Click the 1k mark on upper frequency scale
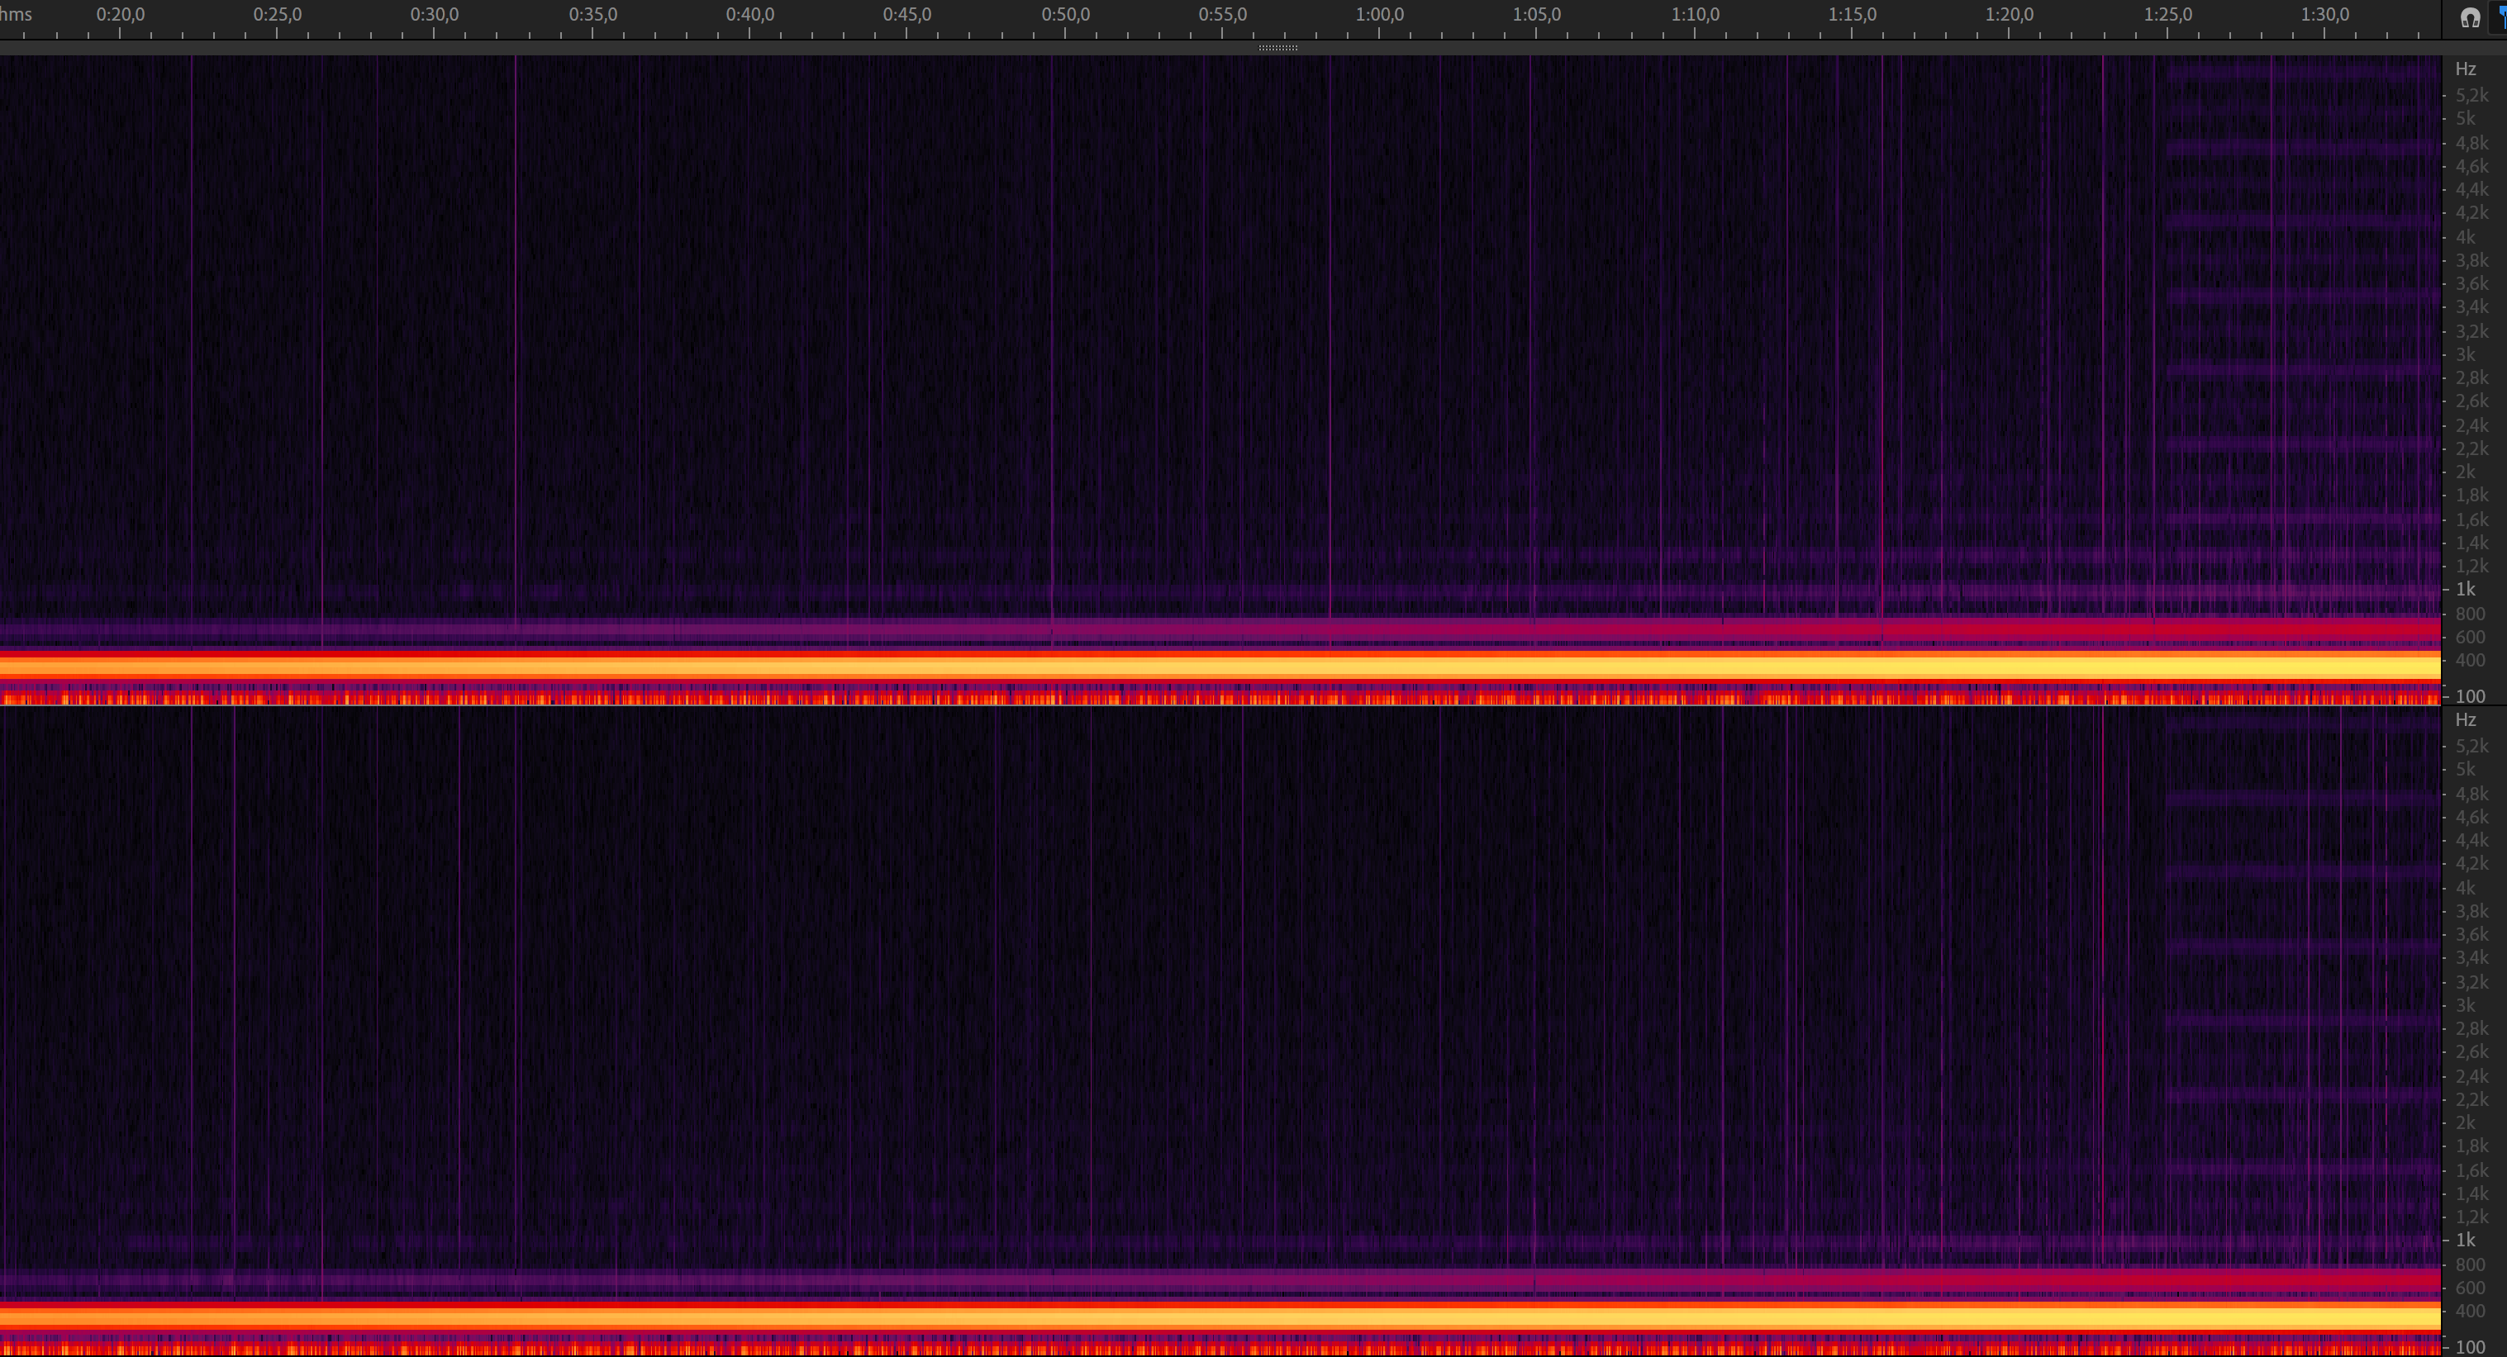The image size is (2507, 1357). [2465, 590]
